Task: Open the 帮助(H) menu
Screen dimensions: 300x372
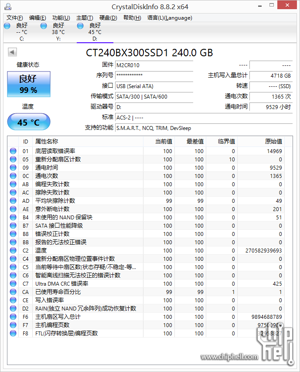Action: tap(132, 18)
